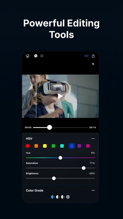Go to the home screen icon
This screenshot has width=123, height=219.
pos(27,56)
